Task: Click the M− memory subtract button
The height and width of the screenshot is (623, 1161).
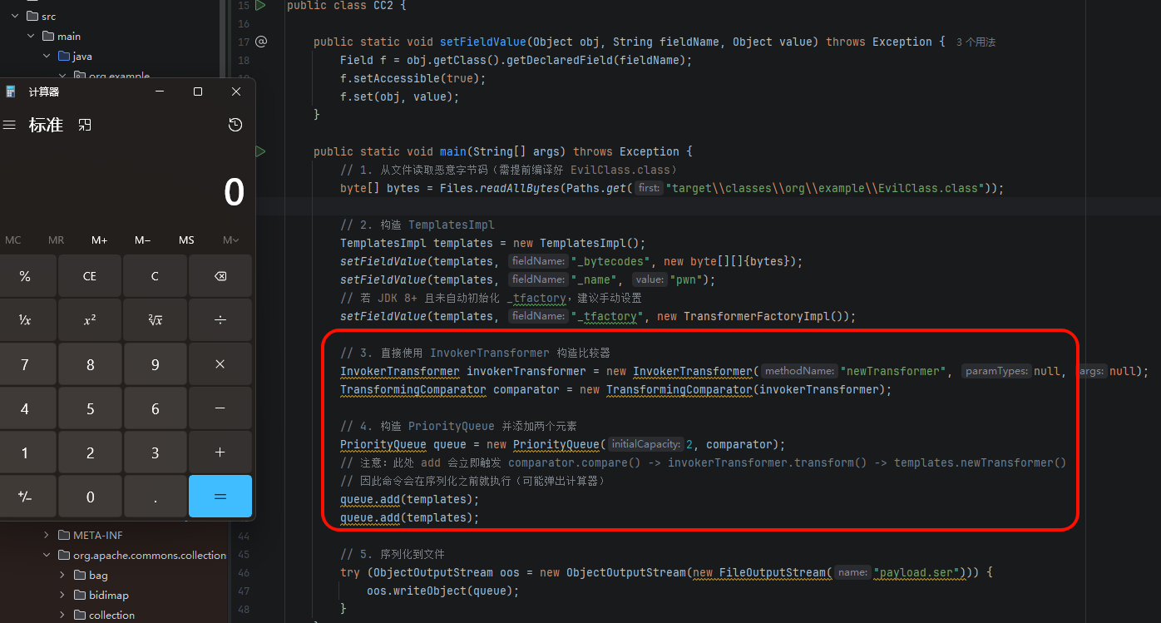Action: coord(143,240)
